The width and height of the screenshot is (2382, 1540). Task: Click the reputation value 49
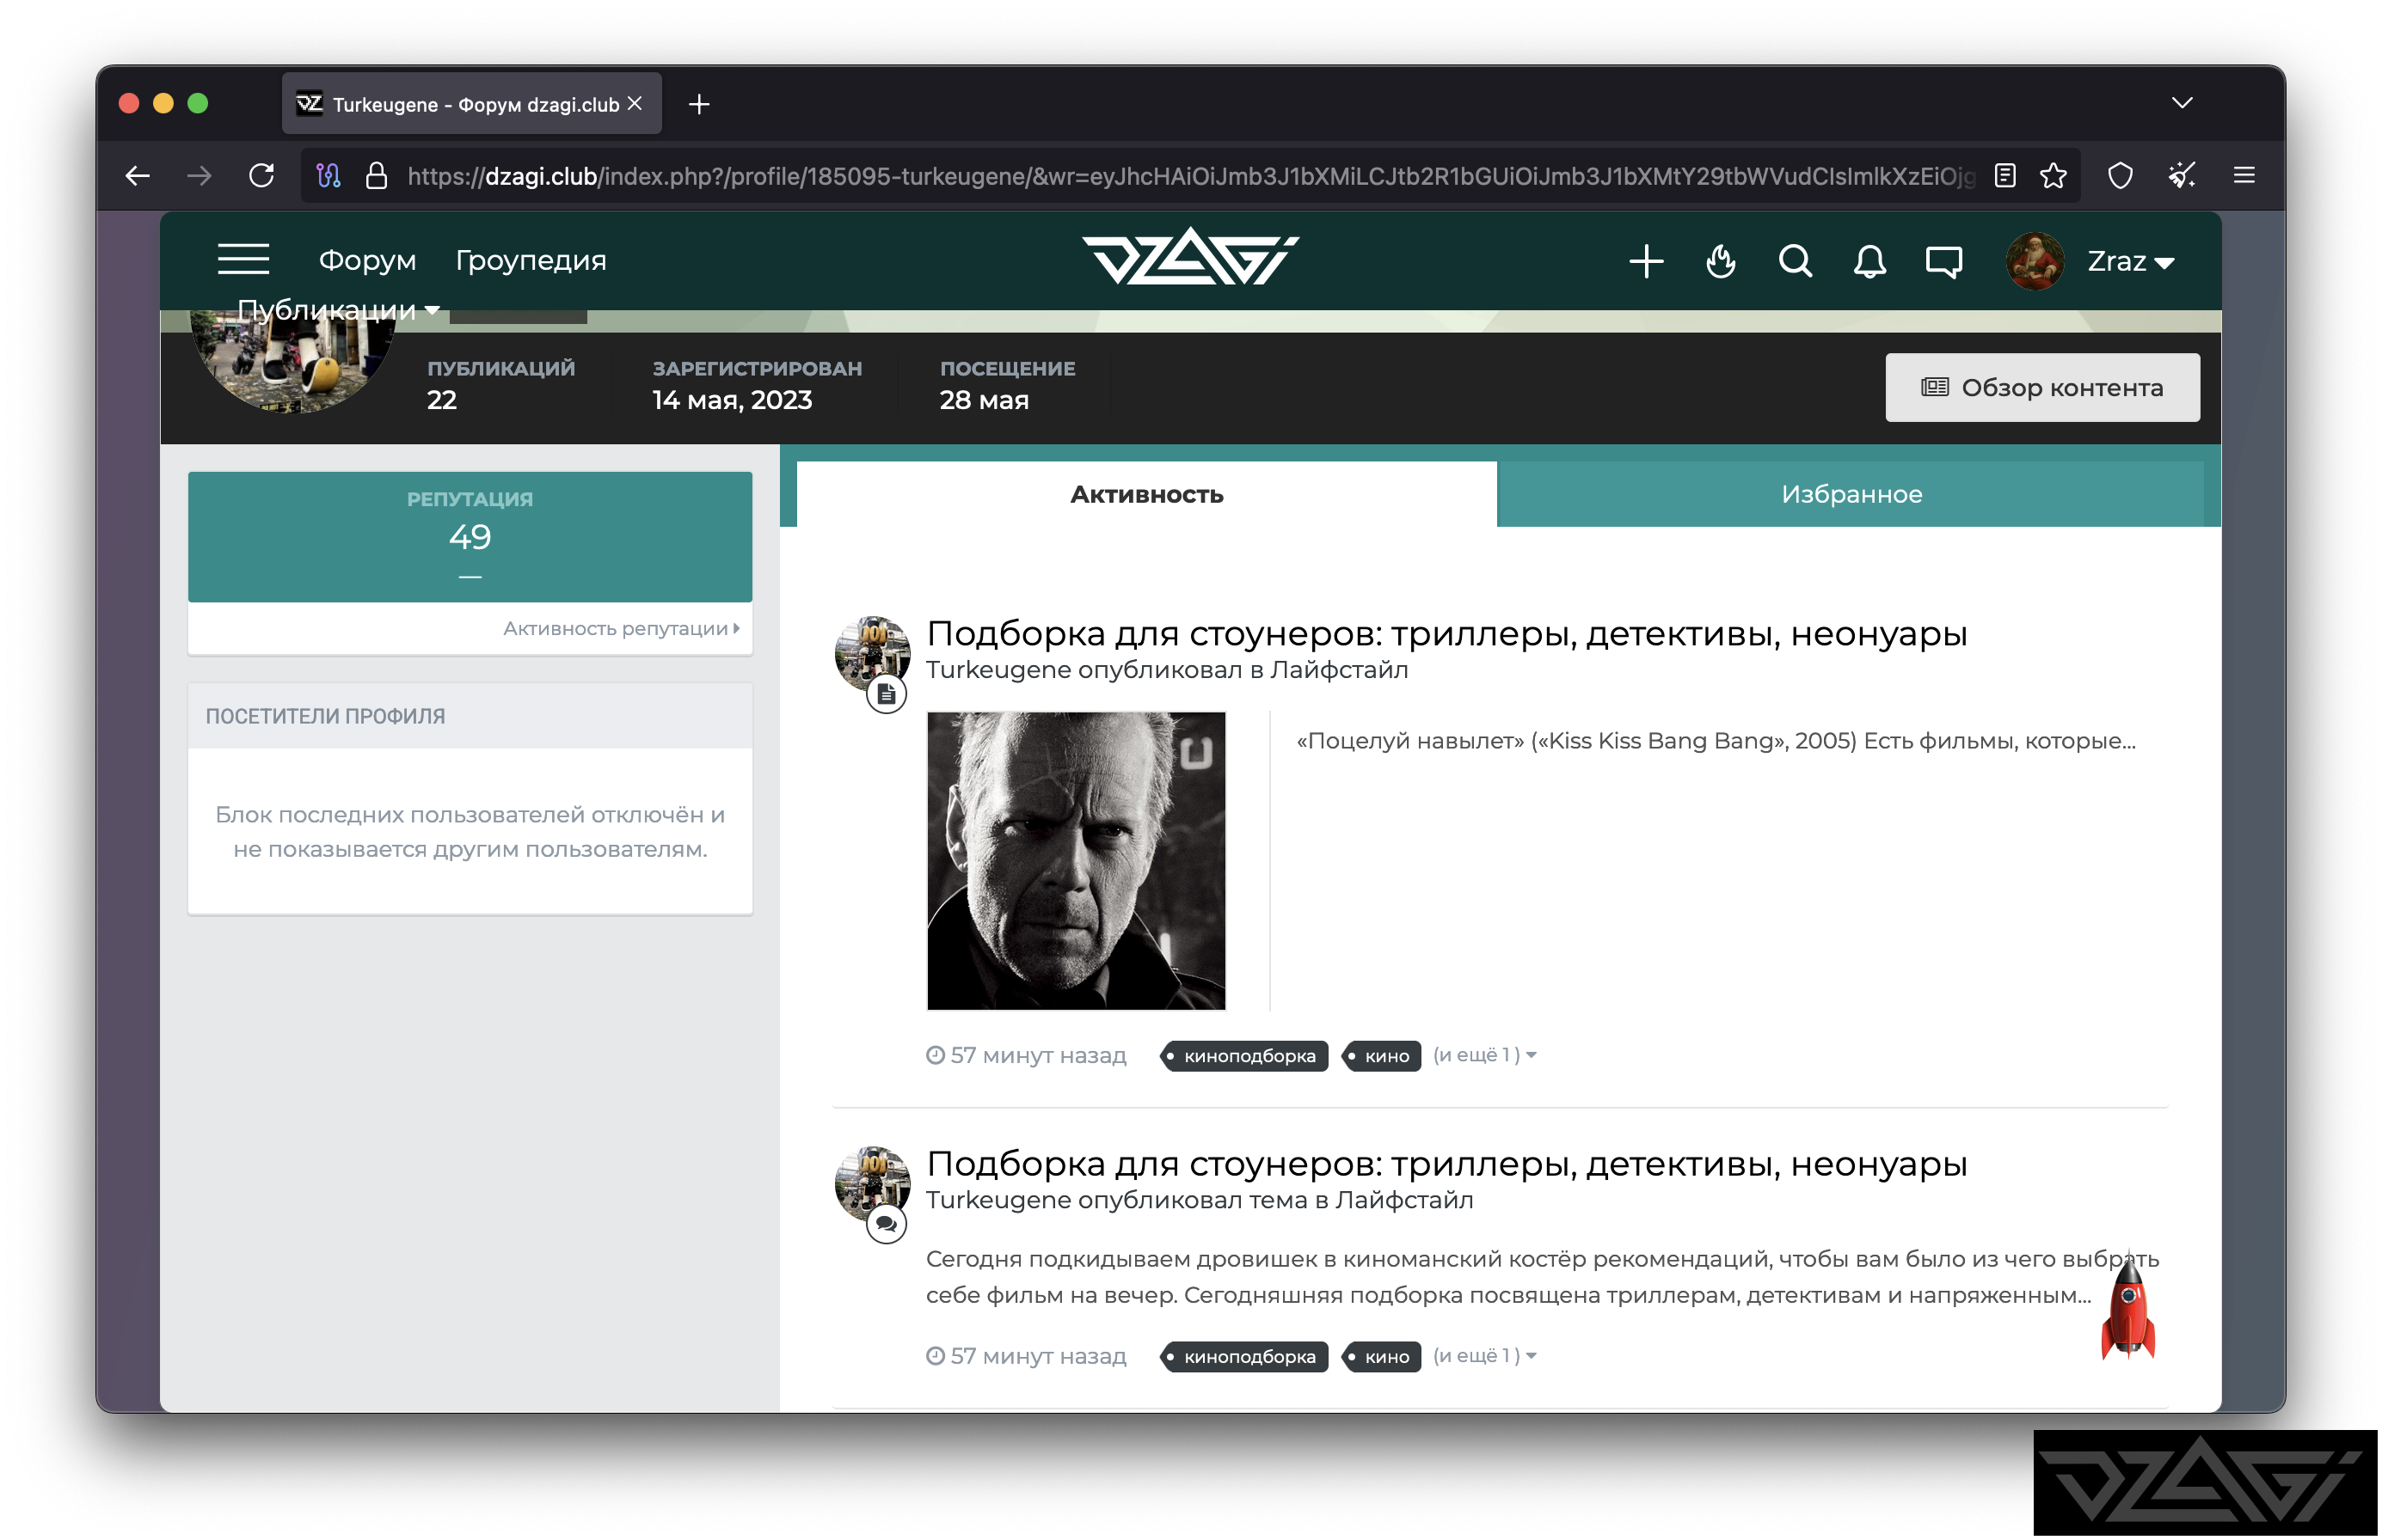point(470,537)
